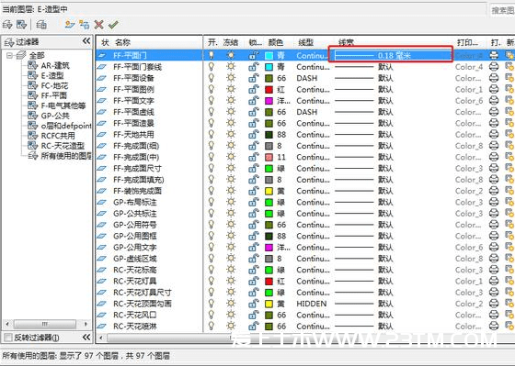Turn off the GP-布局标注 layer light bulb
Viewport: 515px width, 366px height.
212,202
